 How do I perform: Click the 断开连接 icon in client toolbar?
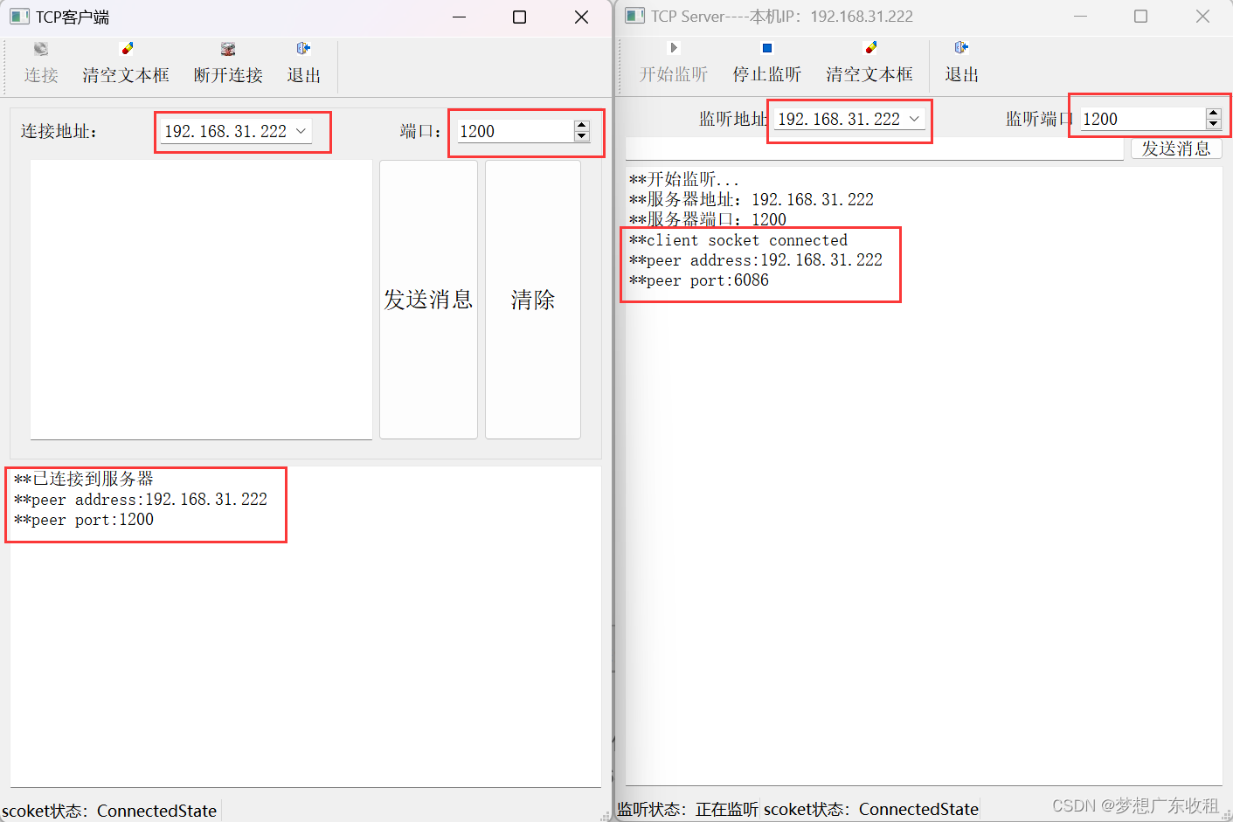tap(228, 49)
